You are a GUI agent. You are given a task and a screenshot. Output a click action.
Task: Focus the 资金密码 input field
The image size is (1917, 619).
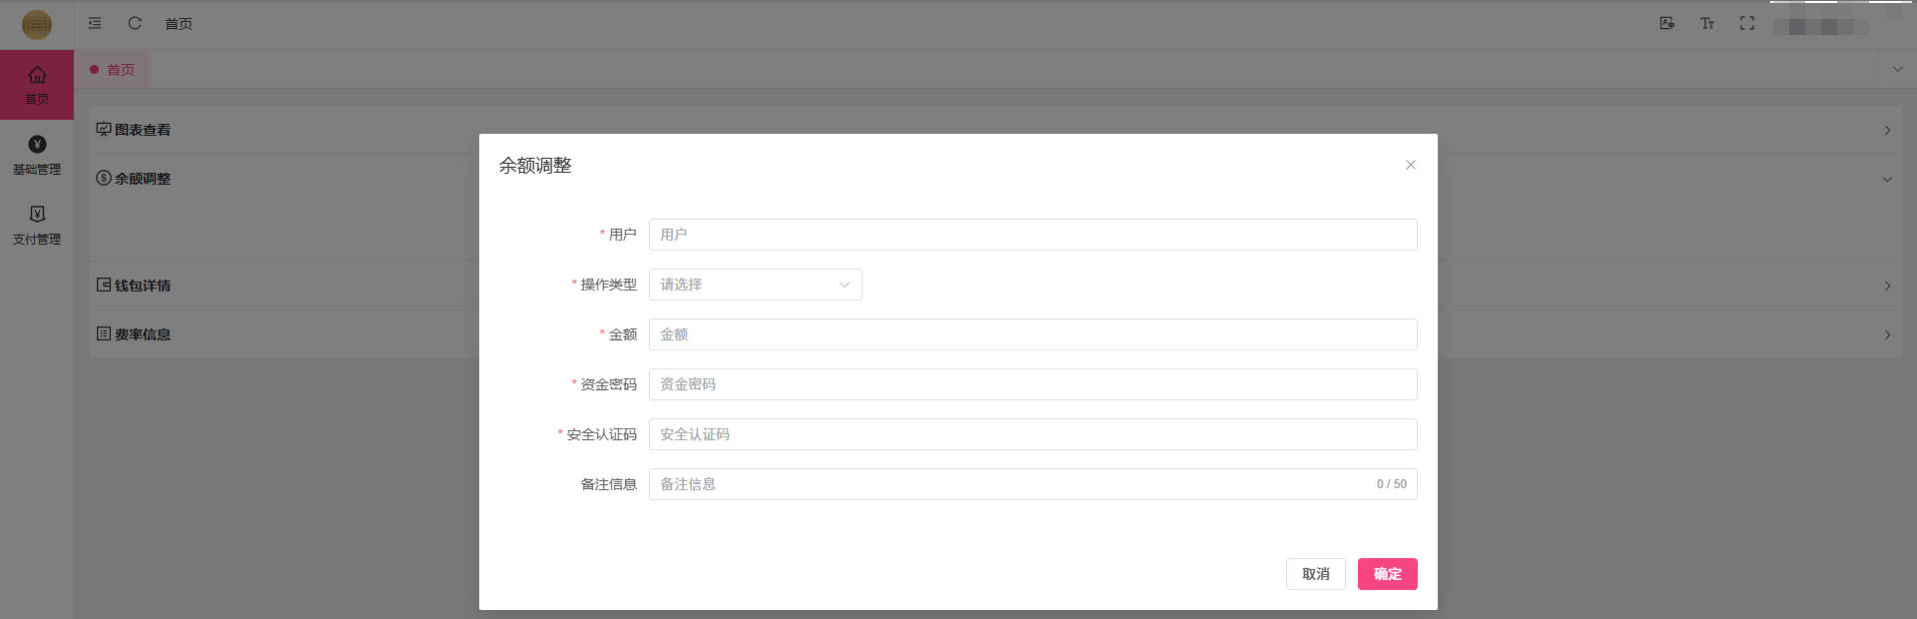[x=1032, y=384]
